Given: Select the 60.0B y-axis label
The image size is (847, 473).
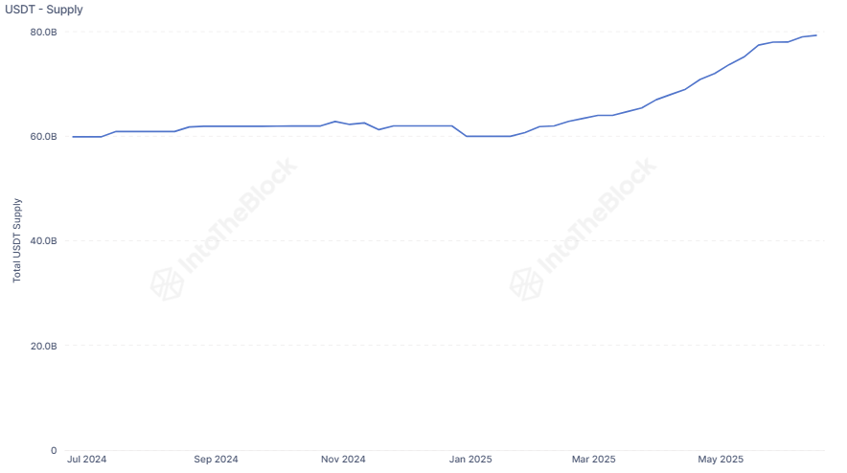Looking at the screenshot, I should click(x=44, y=137).
